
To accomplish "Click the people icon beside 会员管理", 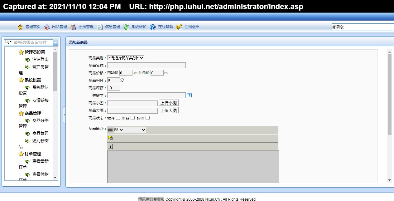I will 73,27.
